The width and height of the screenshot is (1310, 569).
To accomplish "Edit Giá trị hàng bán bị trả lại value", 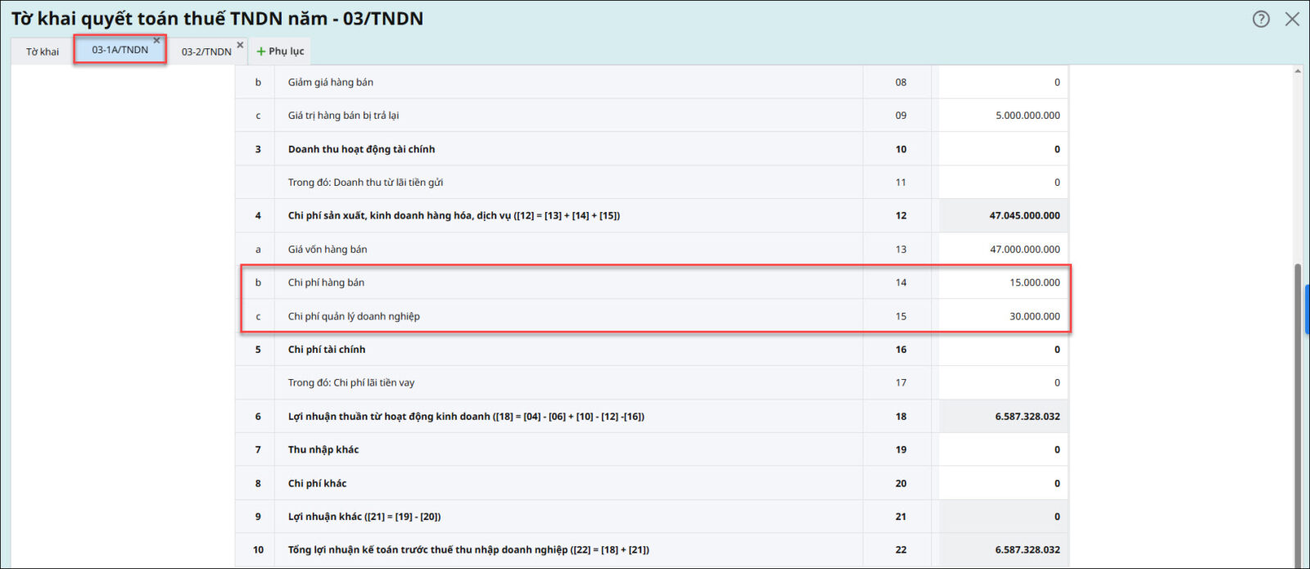I will pos(1003,115).
